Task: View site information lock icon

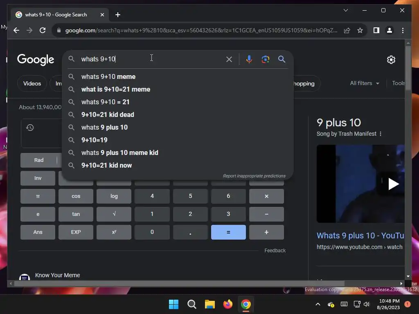Action: (59, 30)
